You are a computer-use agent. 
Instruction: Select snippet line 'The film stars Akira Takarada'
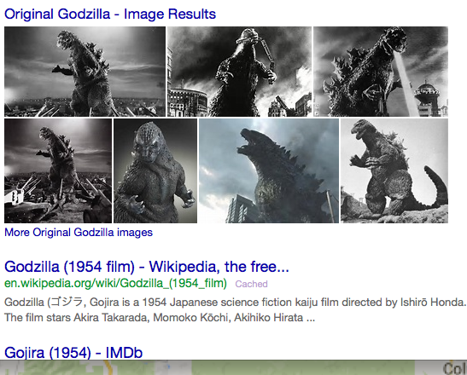160,318
